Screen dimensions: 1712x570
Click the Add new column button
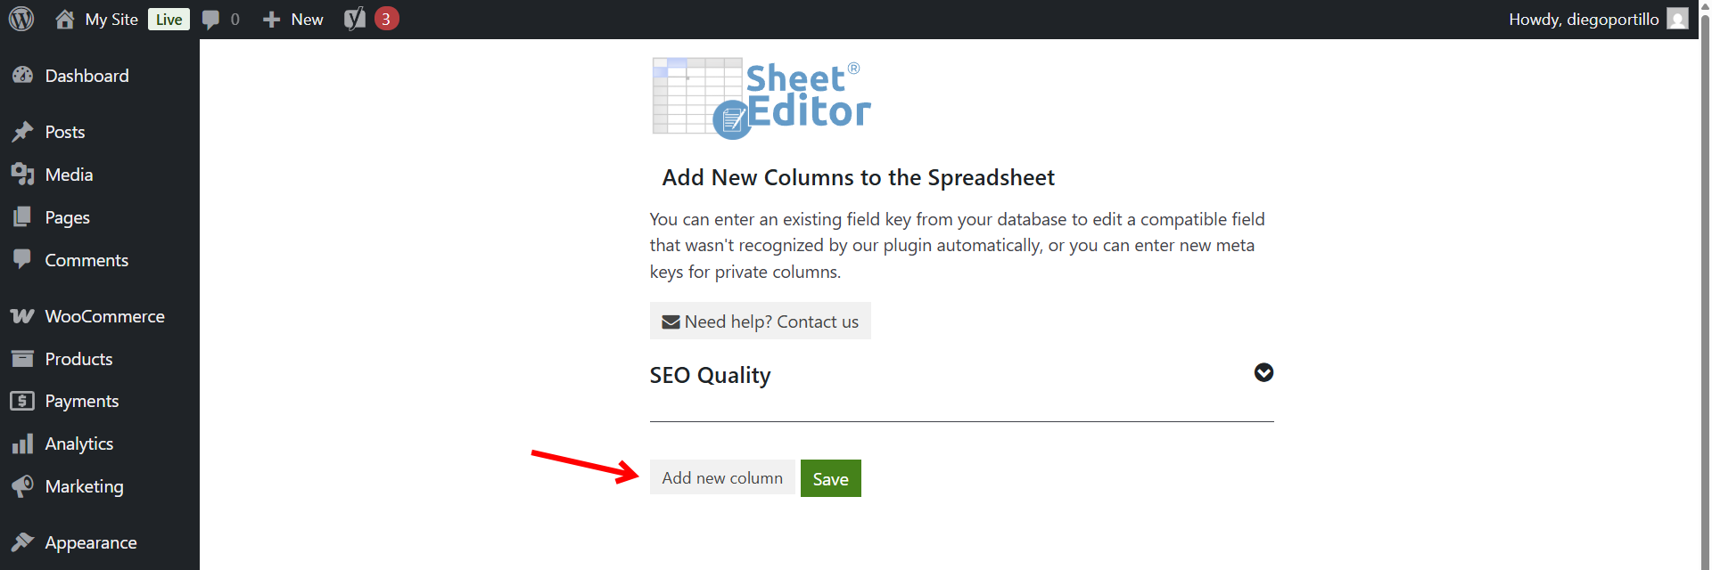[721, 478]
